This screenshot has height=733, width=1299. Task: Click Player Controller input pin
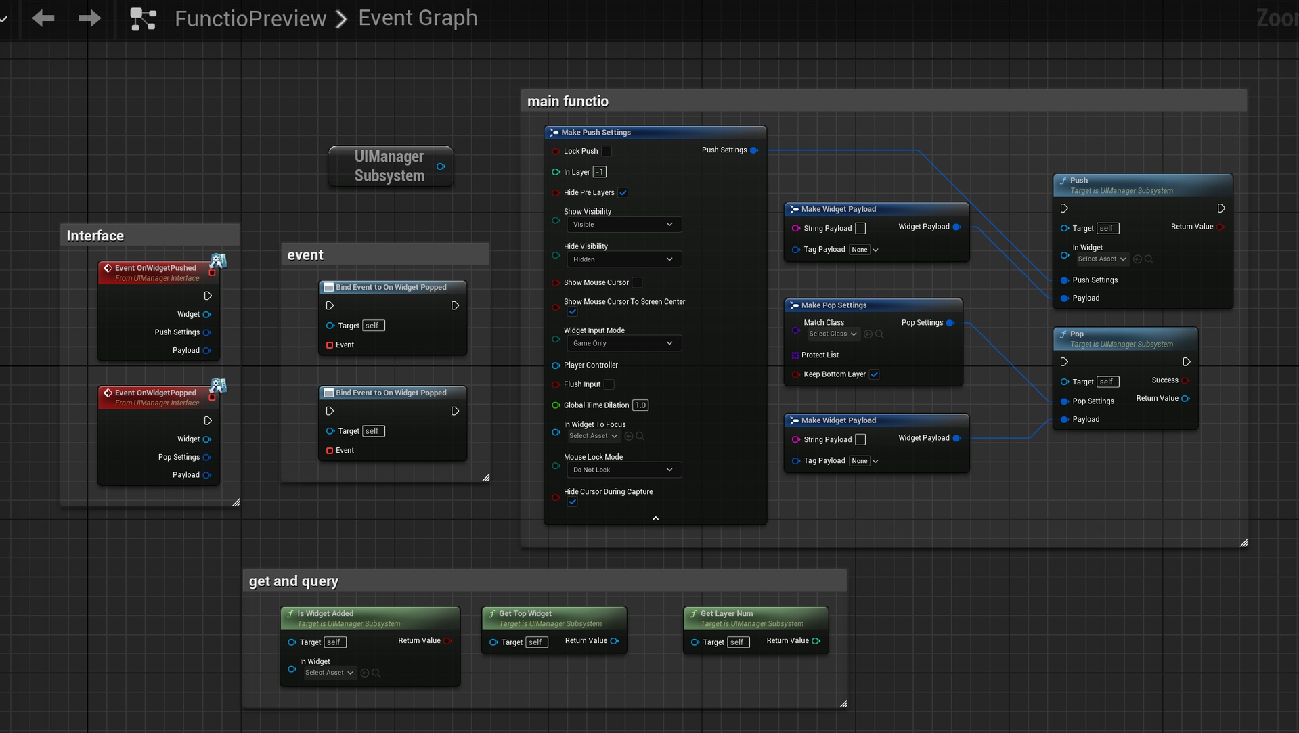coord(556,365)
